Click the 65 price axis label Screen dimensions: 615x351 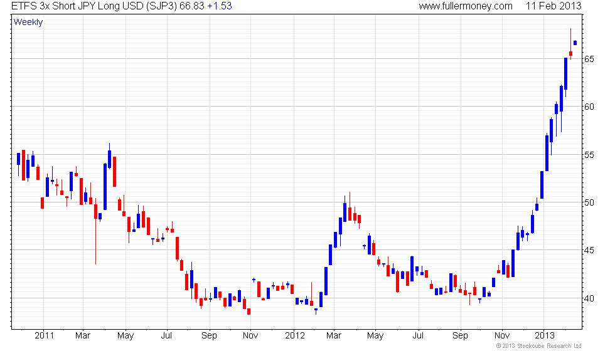click(589, 59)
